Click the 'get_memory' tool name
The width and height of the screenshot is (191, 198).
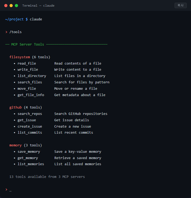28,158
